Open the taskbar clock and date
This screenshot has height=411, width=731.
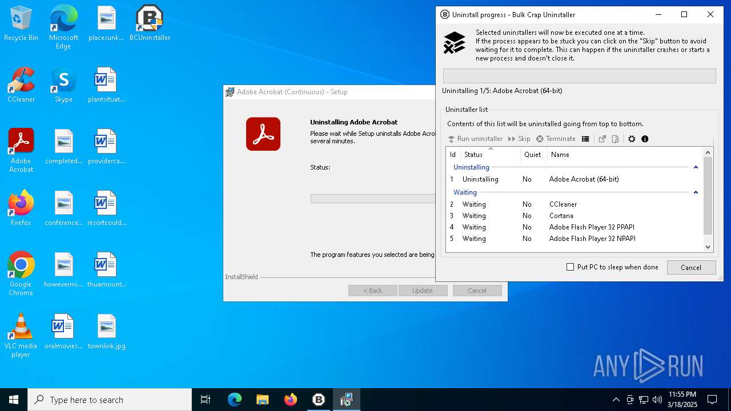[682, 400]
